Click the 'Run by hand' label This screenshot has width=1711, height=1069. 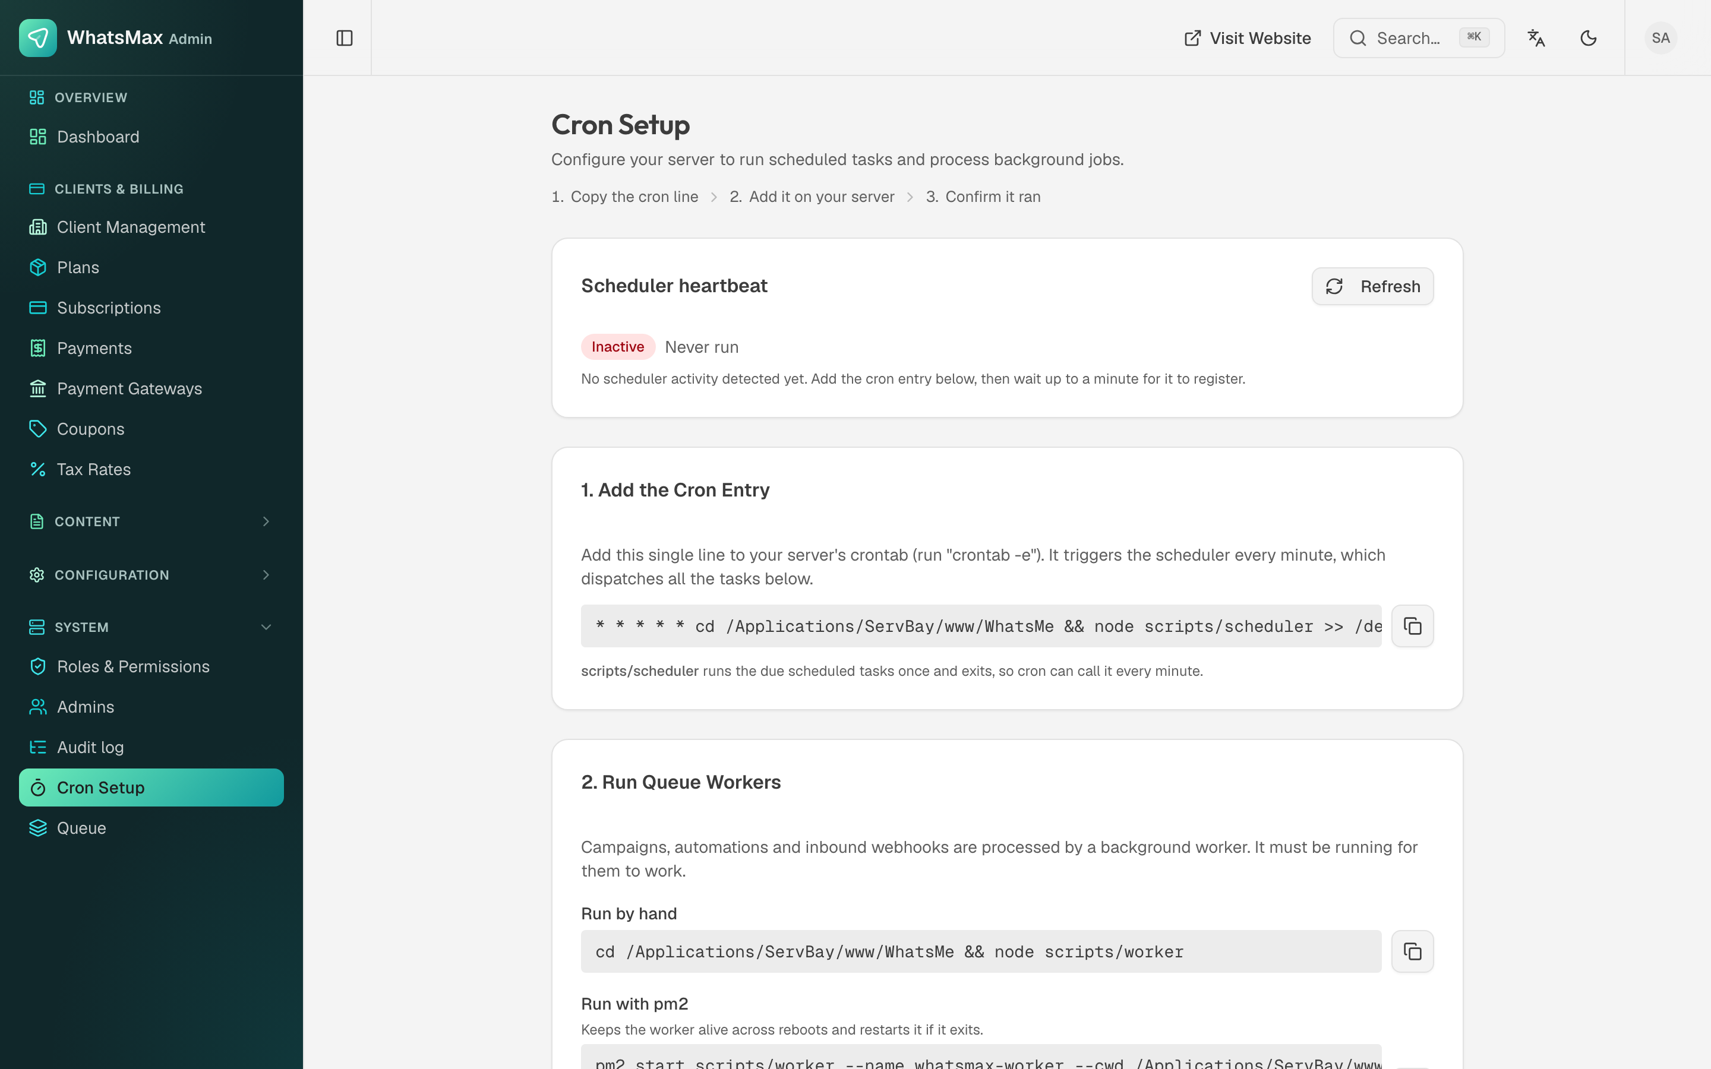point(629,913)
